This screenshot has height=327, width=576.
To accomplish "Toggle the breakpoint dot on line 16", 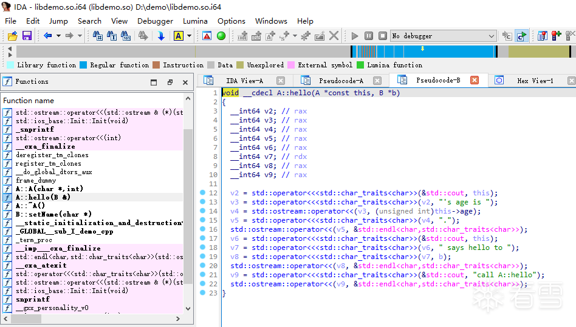I will tap(202, 229).
